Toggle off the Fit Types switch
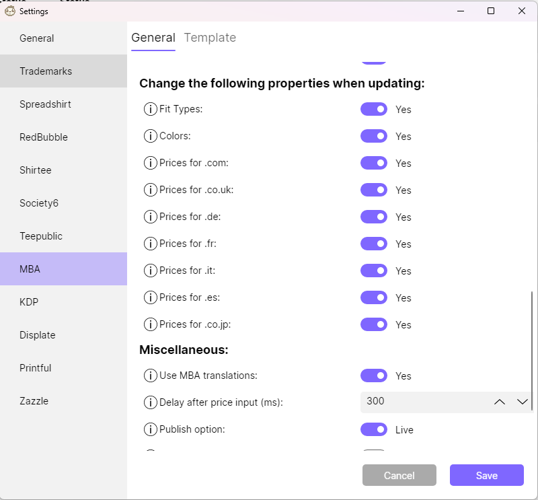Screen dimensions: 538x500 coord(374,109)
